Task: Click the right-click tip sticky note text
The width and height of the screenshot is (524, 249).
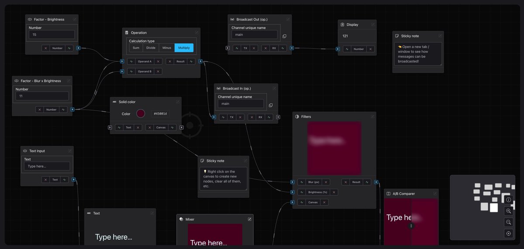Action: coord(224,179)
